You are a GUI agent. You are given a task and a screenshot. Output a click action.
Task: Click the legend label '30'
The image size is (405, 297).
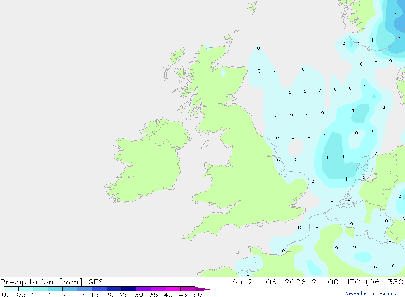tap(139, 295)
